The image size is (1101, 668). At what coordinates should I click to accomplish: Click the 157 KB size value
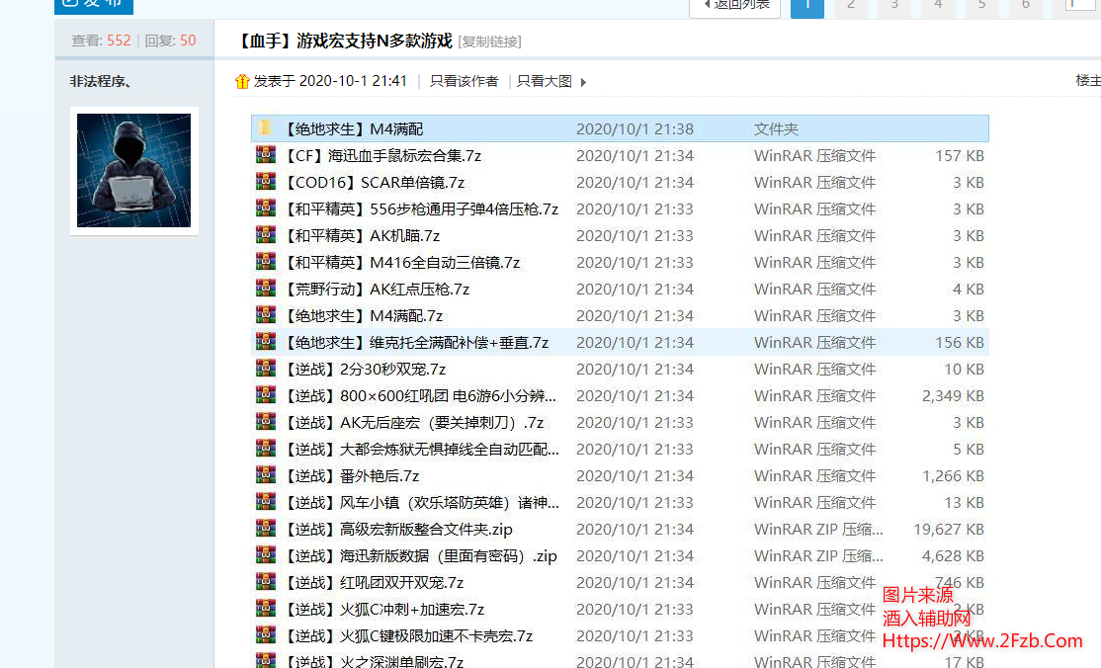click(959, 155)
